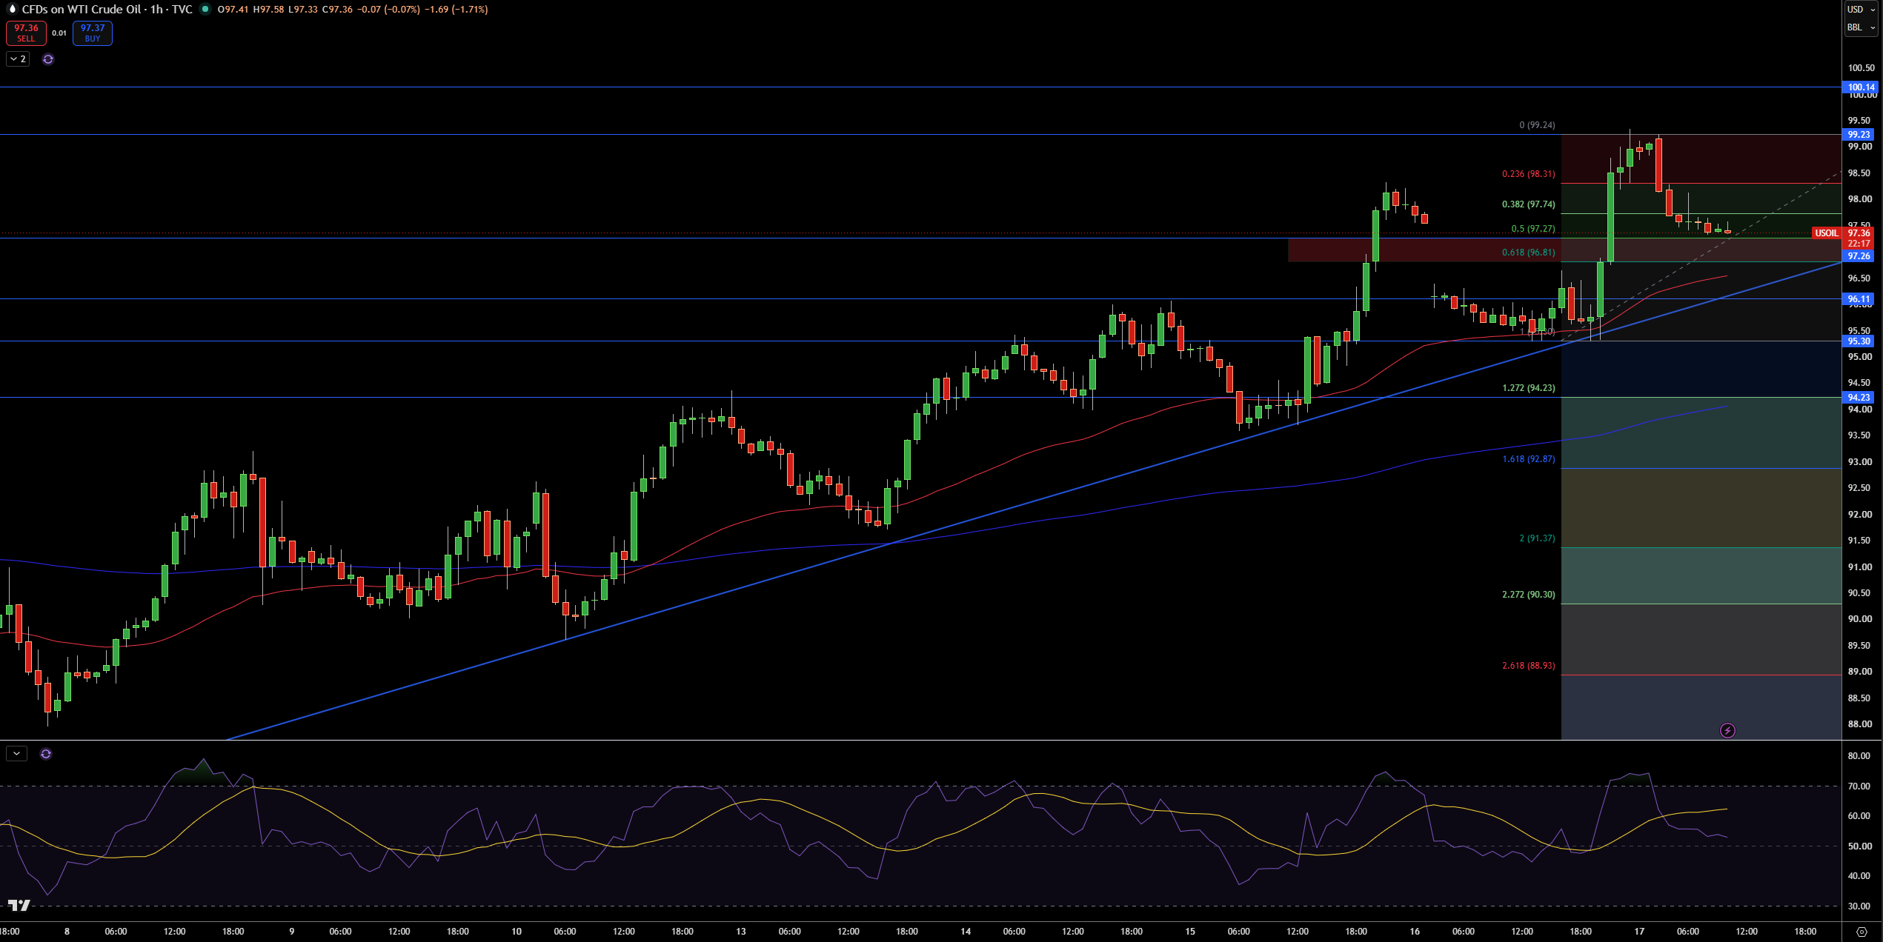Click the purple refresh icon beside legend toggle
The width and height of the screenshot is (1883, 942).
(48, 59)
